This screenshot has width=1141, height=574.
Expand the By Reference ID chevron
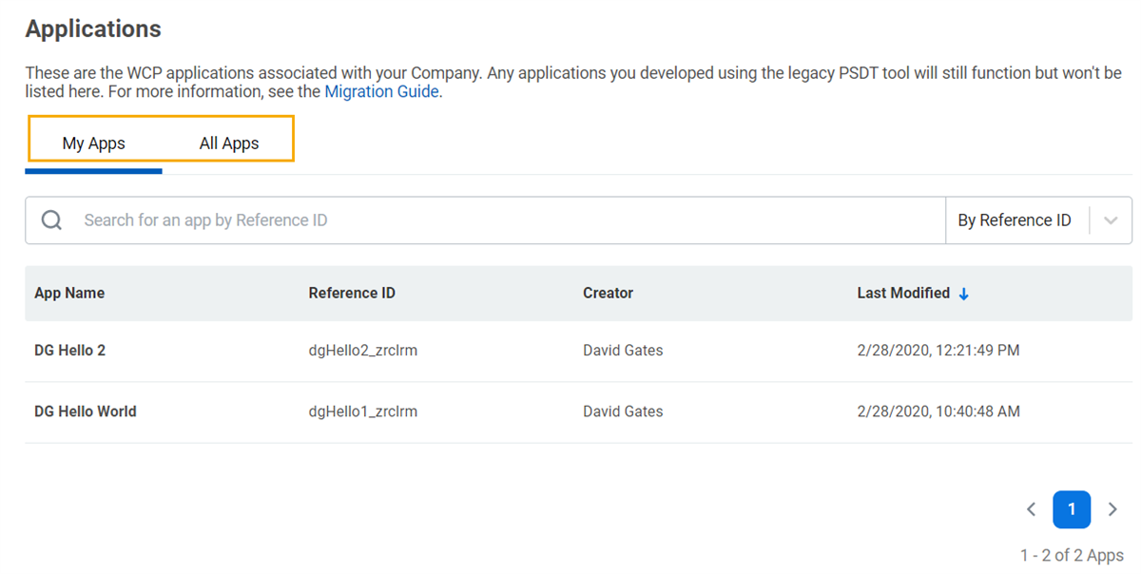(x=1111, y=220)
